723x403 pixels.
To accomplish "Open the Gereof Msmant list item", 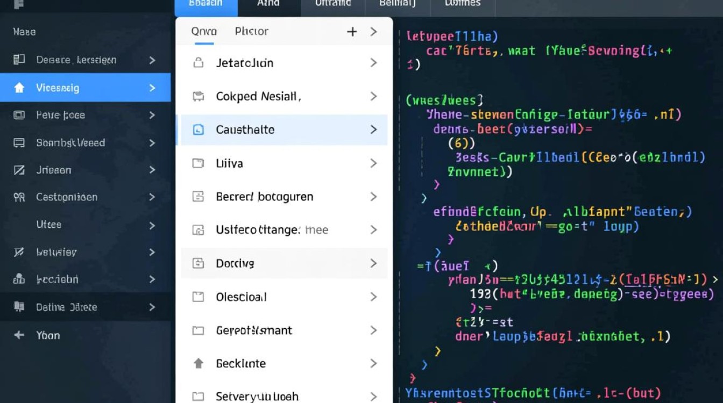I will click(x=253, y=330).
